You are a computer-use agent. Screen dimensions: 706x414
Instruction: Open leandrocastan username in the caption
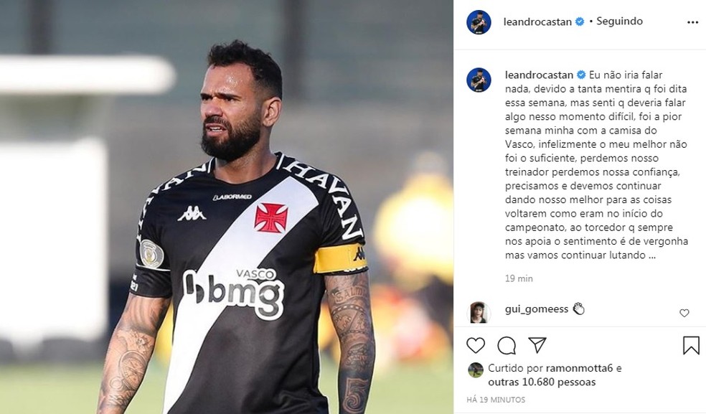(x=539, y=75)
